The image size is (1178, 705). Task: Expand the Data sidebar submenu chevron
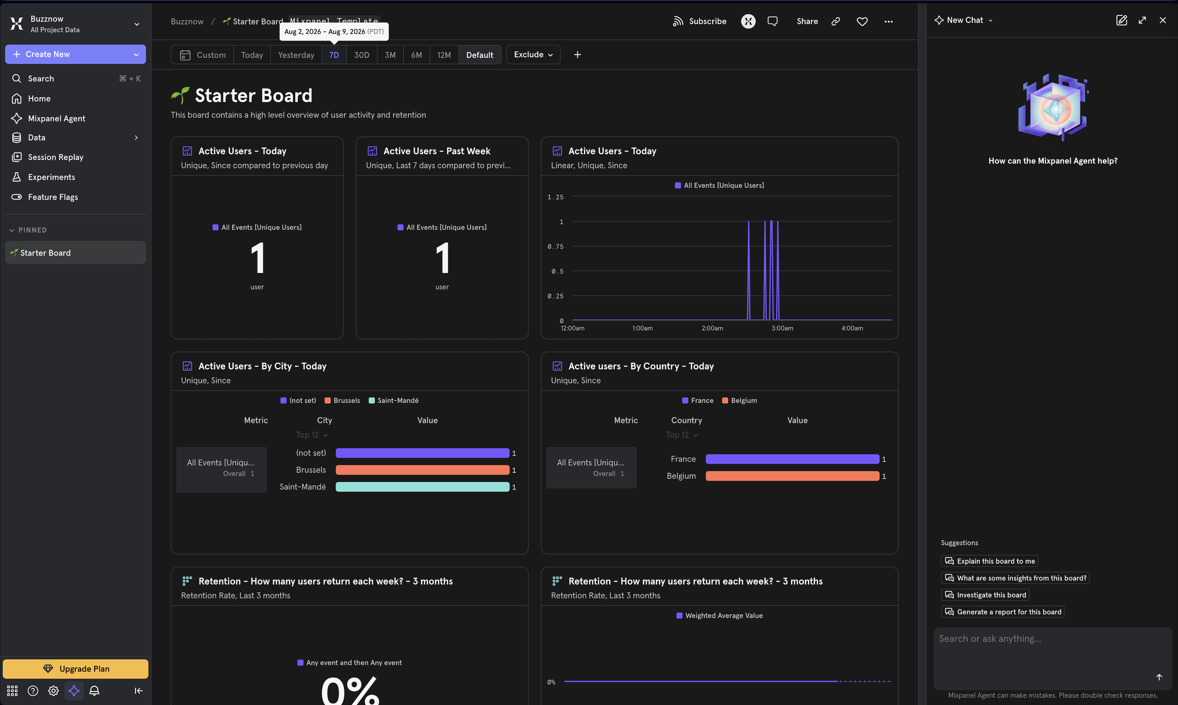tap(137, 138)
